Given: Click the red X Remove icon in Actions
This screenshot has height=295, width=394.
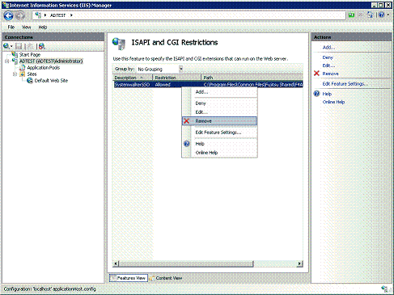Looking at the screenshot, I should 316,74.
